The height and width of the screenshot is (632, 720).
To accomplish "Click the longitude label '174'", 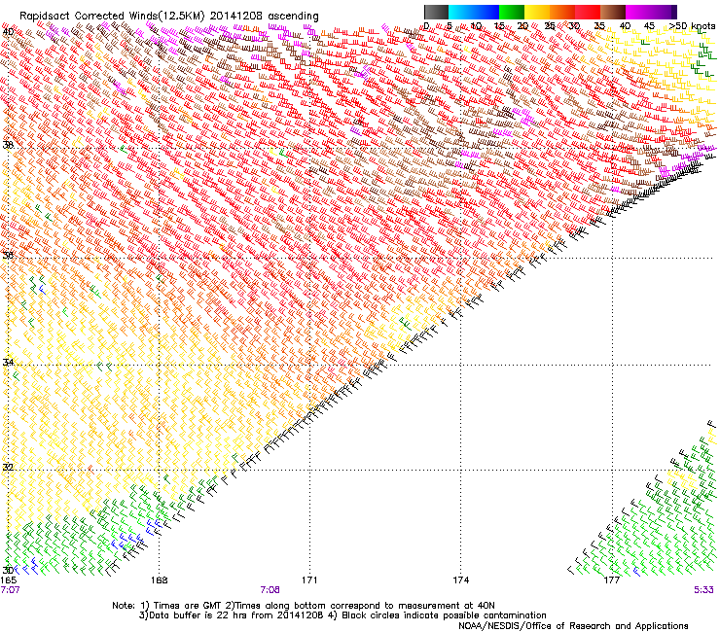I will click(x=460, y=580).
